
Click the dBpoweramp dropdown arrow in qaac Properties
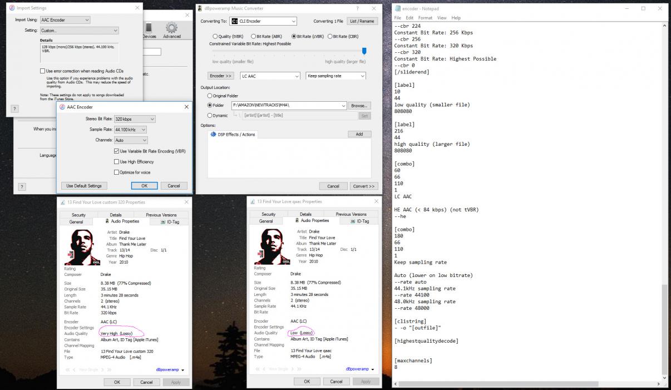[372, 369]
